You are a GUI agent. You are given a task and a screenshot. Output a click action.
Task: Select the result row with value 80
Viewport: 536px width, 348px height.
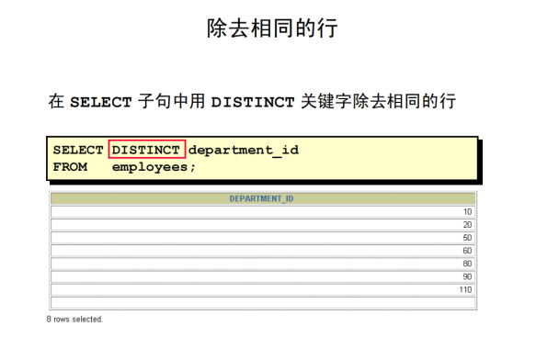(x=263, y=264)
